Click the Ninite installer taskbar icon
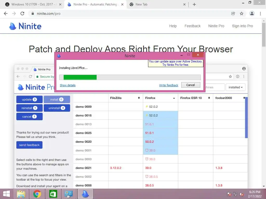 tap(85, 194)
